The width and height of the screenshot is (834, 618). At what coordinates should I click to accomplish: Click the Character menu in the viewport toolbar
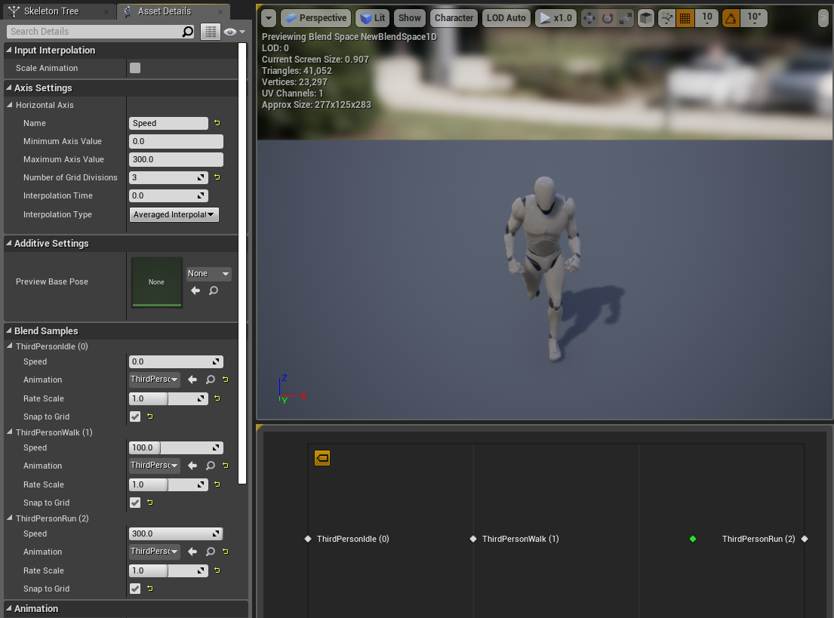point(454,17)
